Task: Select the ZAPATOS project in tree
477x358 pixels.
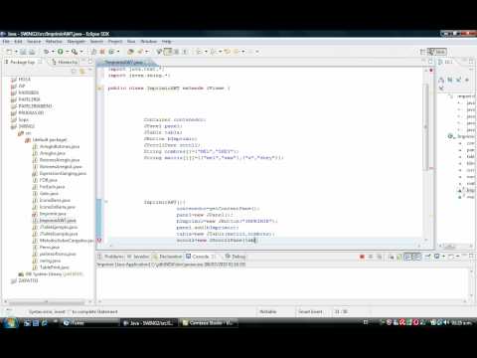Action: coord(25,280)
